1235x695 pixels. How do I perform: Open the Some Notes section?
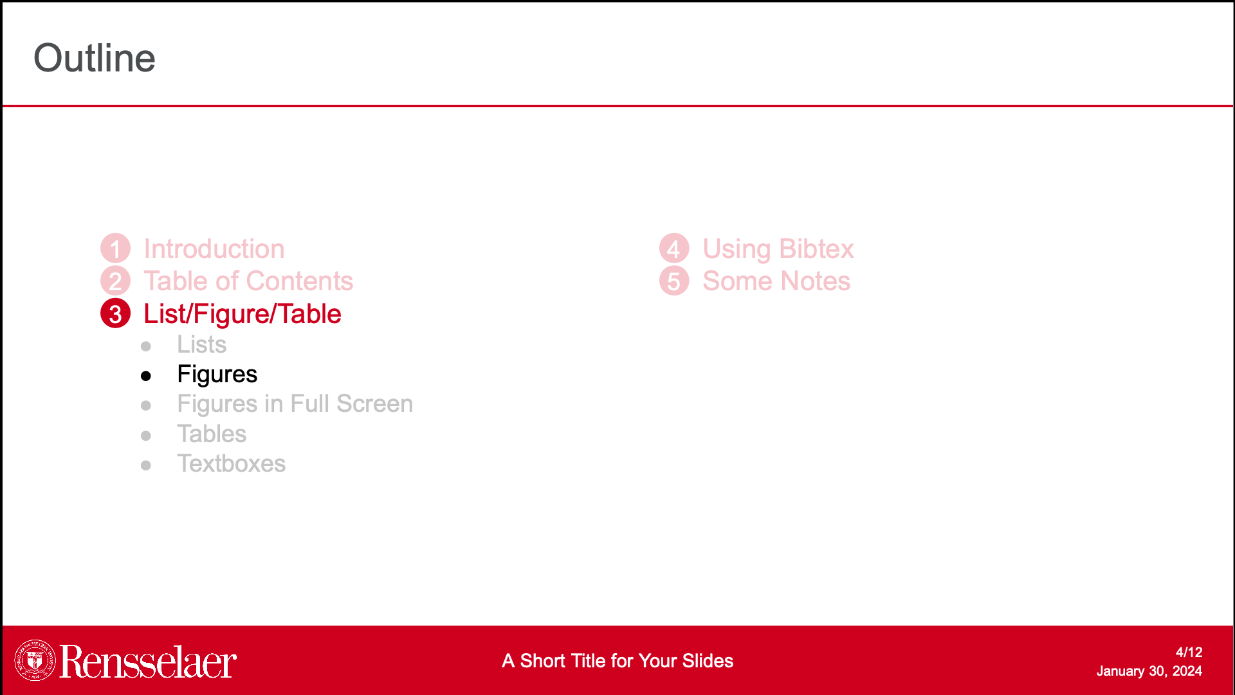point(776,281)
